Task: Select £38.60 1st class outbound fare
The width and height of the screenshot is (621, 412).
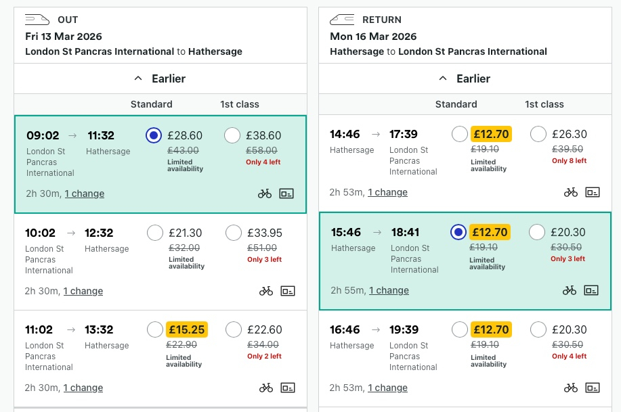Action: (232, 135)
